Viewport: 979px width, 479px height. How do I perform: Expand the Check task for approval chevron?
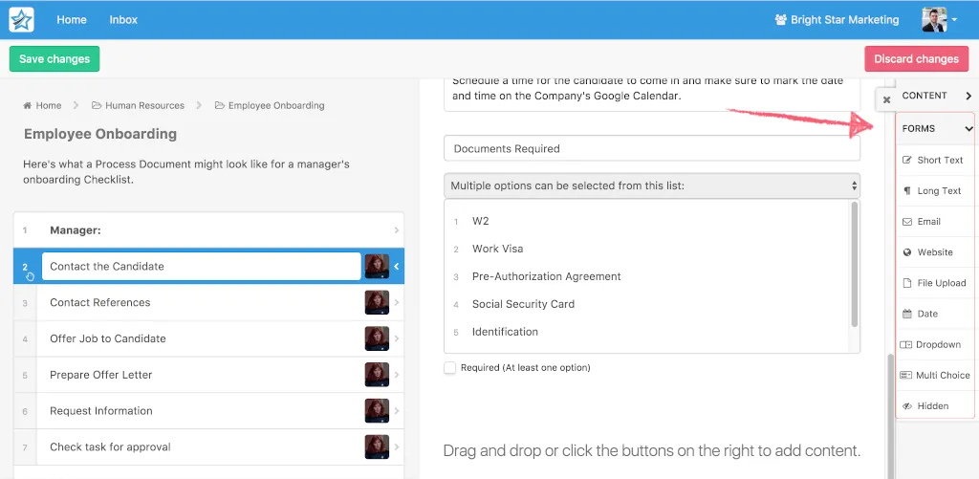(x=397, y=447)
